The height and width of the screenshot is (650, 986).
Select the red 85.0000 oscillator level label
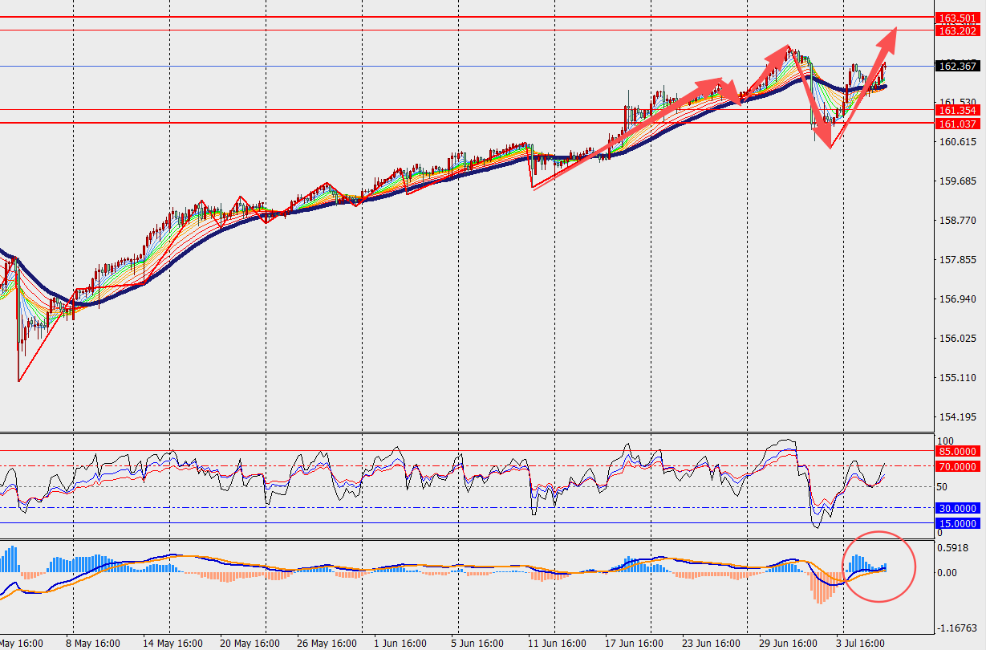(957, 452)
